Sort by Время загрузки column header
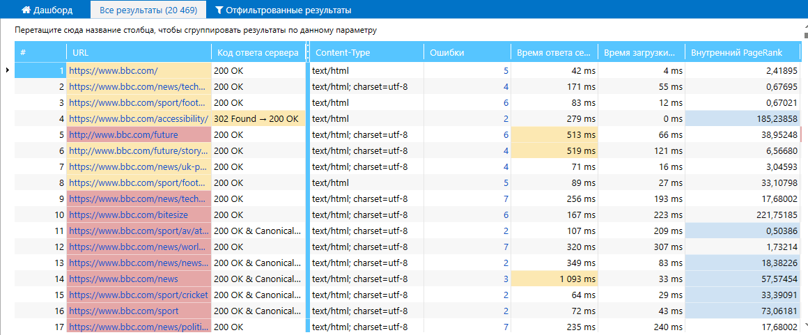808x335 pixels. [x=641, y=52]
